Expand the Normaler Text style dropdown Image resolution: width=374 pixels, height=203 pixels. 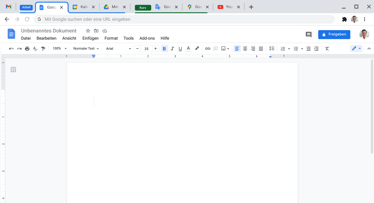point(86,49)
